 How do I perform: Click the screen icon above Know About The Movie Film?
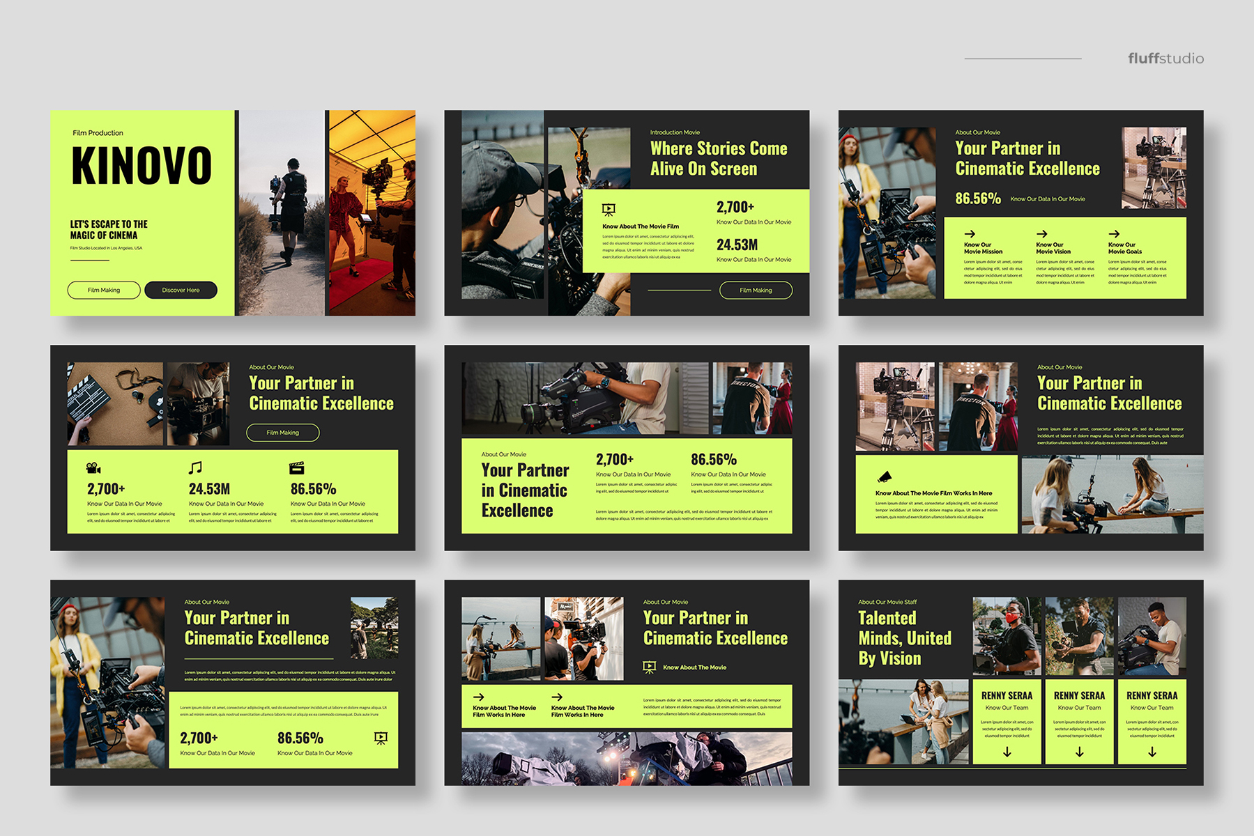[609, 209]
